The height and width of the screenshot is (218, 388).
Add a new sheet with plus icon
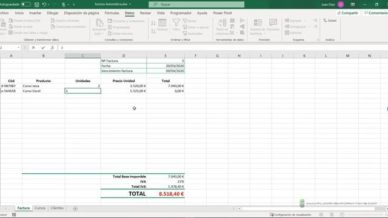(x=75, y=208)
